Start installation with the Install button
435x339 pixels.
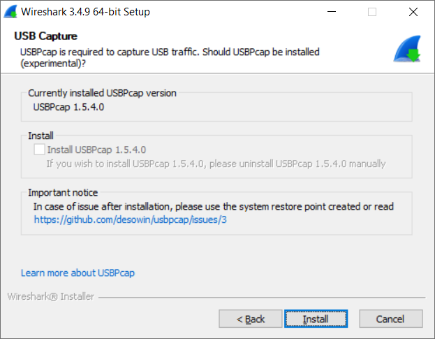[316, 319]
